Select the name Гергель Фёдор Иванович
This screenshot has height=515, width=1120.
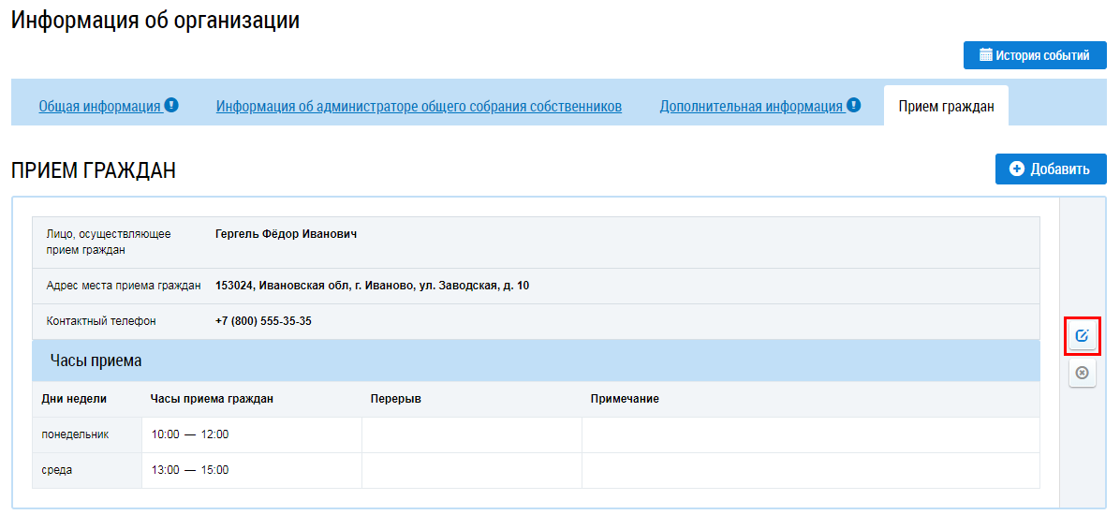click(x=286, y=234)
